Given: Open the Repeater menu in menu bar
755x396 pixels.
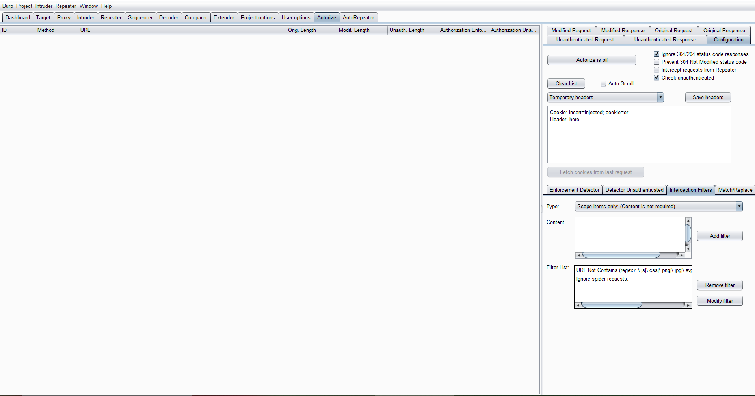Looking at the screenshot, I should click(66, 6).
